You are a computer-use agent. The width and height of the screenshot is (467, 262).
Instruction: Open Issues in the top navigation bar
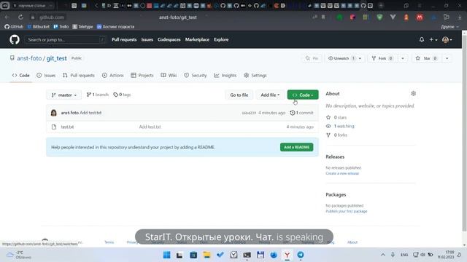pos(147,39)
